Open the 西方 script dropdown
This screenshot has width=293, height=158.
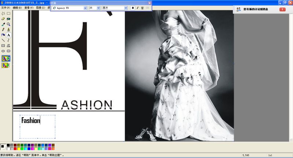pos(126,8)
